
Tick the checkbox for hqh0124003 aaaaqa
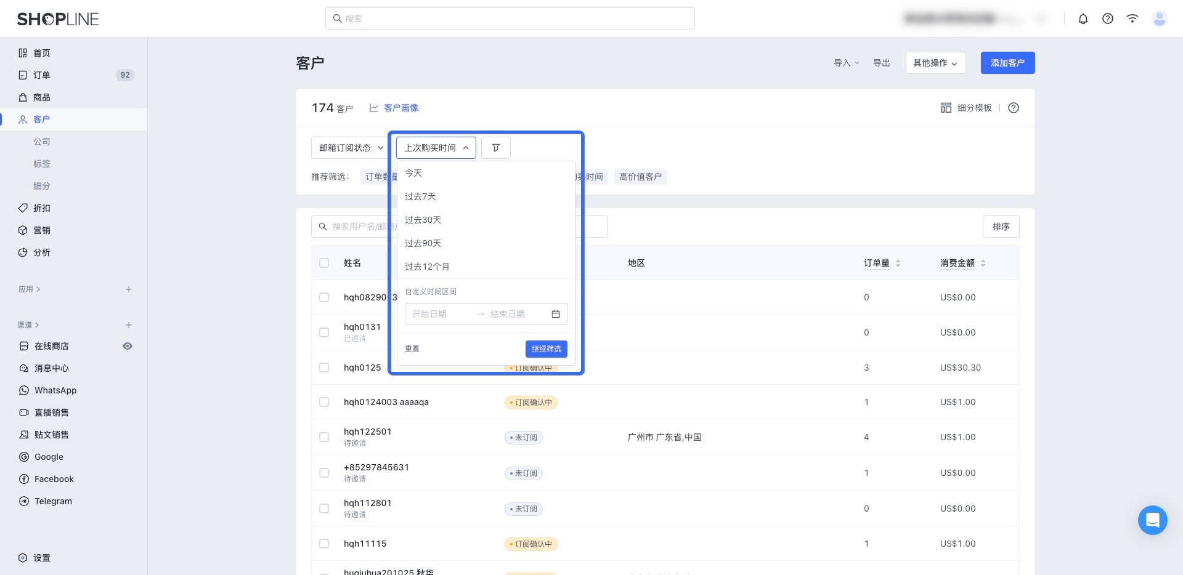click(x=324, y=402)
